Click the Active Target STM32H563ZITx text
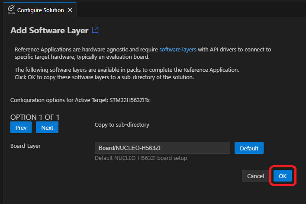 coord(80,100)
